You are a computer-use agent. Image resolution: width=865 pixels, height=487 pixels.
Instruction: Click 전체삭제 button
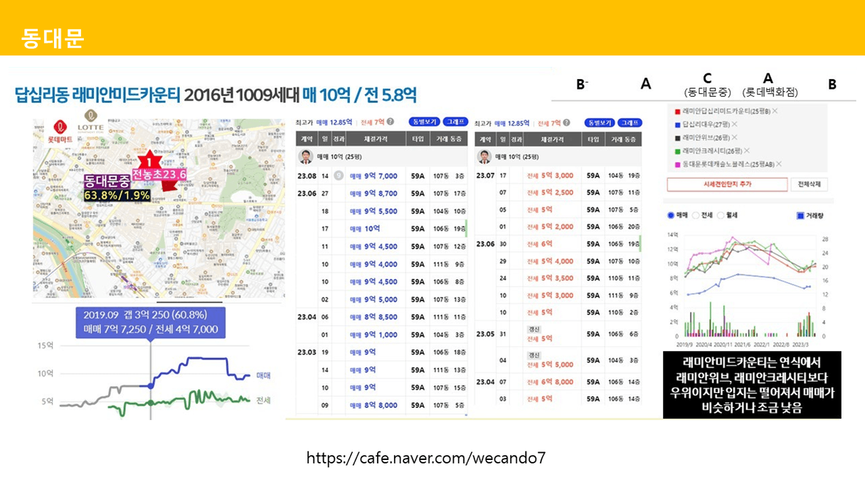coord(809,184)
